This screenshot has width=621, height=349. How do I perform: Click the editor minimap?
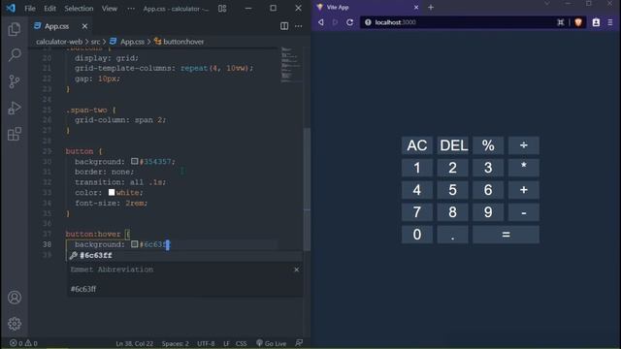[x=291, y=65]
